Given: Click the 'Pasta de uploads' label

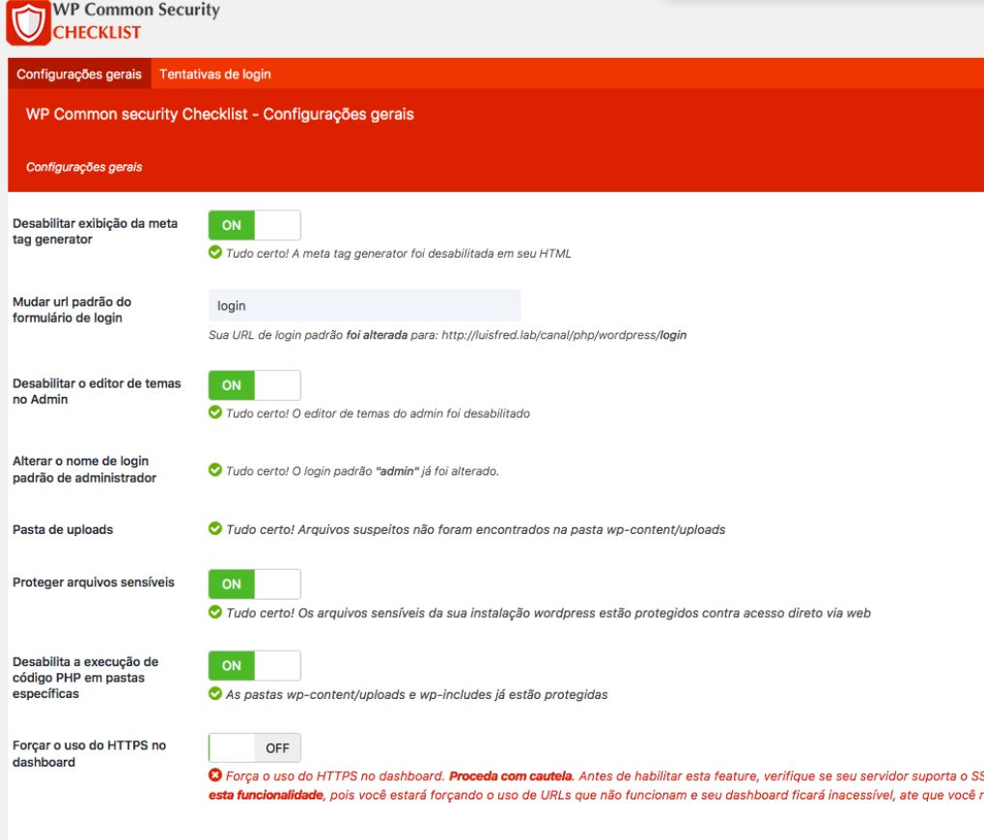Looking at the screenshot, I should [x=63, y=529].
